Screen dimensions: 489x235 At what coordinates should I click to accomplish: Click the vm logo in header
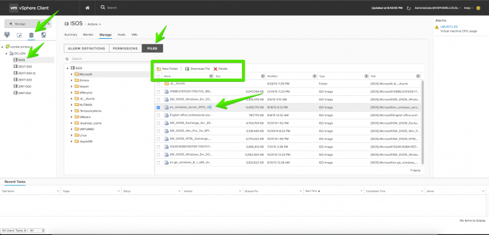(x=13, y=8)
